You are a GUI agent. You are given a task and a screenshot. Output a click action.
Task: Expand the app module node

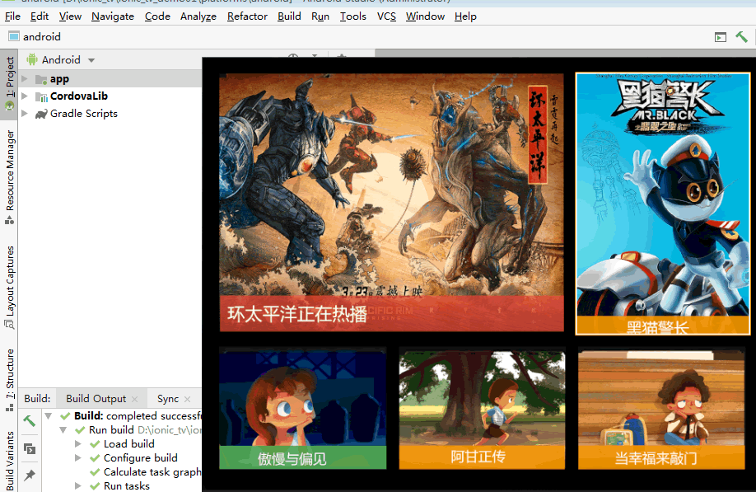point(25,78)
